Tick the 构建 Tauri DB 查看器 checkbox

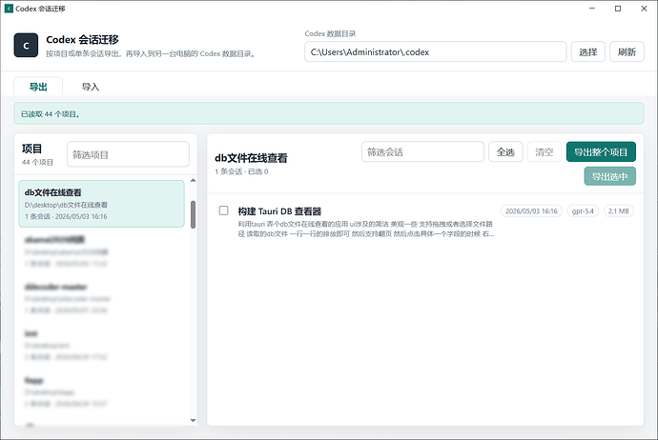224,210
